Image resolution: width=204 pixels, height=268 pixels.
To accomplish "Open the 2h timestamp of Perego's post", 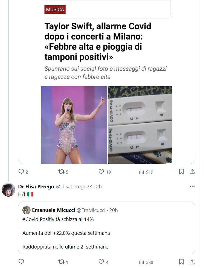I will (x=99, y=187).
